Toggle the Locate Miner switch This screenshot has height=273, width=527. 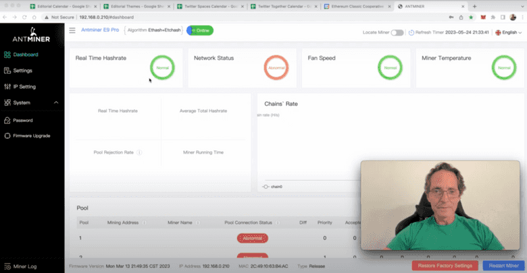click(397, 32)
